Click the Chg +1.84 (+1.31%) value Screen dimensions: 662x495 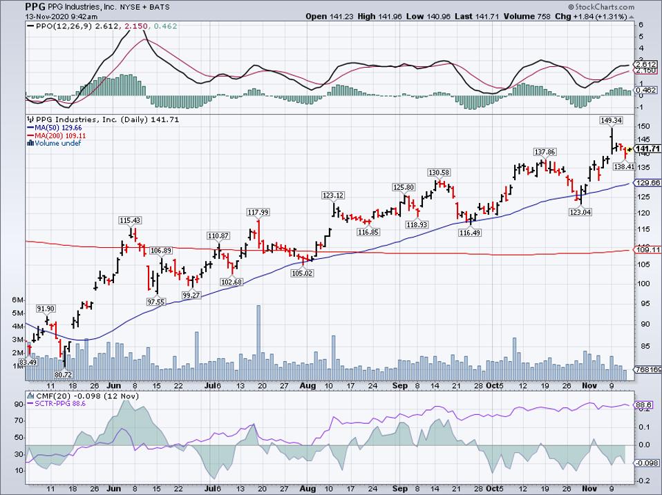(591, 17)
